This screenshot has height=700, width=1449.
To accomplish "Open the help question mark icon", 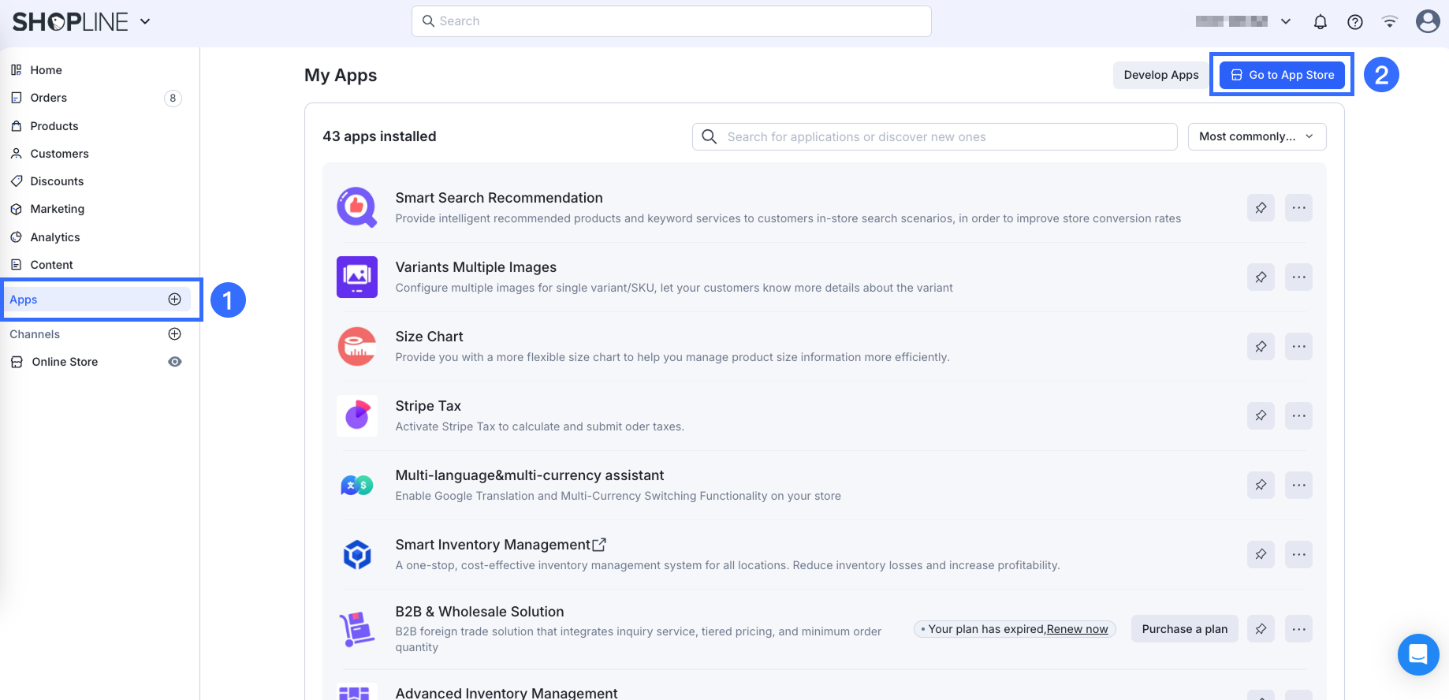I will [1354, 22].
